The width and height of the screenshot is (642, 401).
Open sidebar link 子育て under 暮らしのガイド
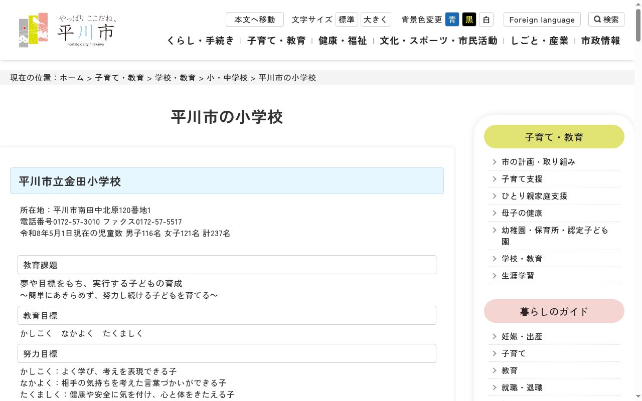[514, 353]
